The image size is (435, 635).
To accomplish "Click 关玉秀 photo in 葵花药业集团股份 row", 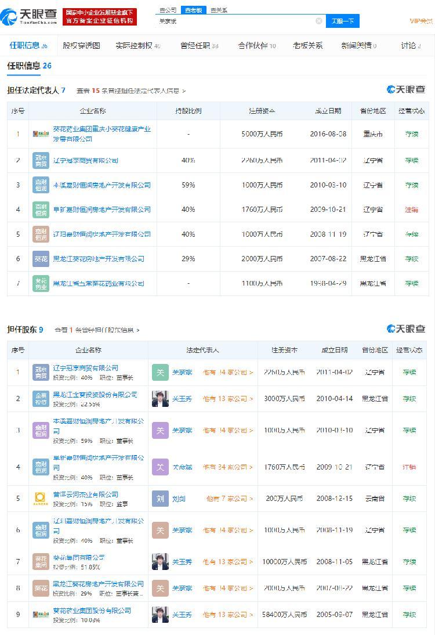I will 160,615.
